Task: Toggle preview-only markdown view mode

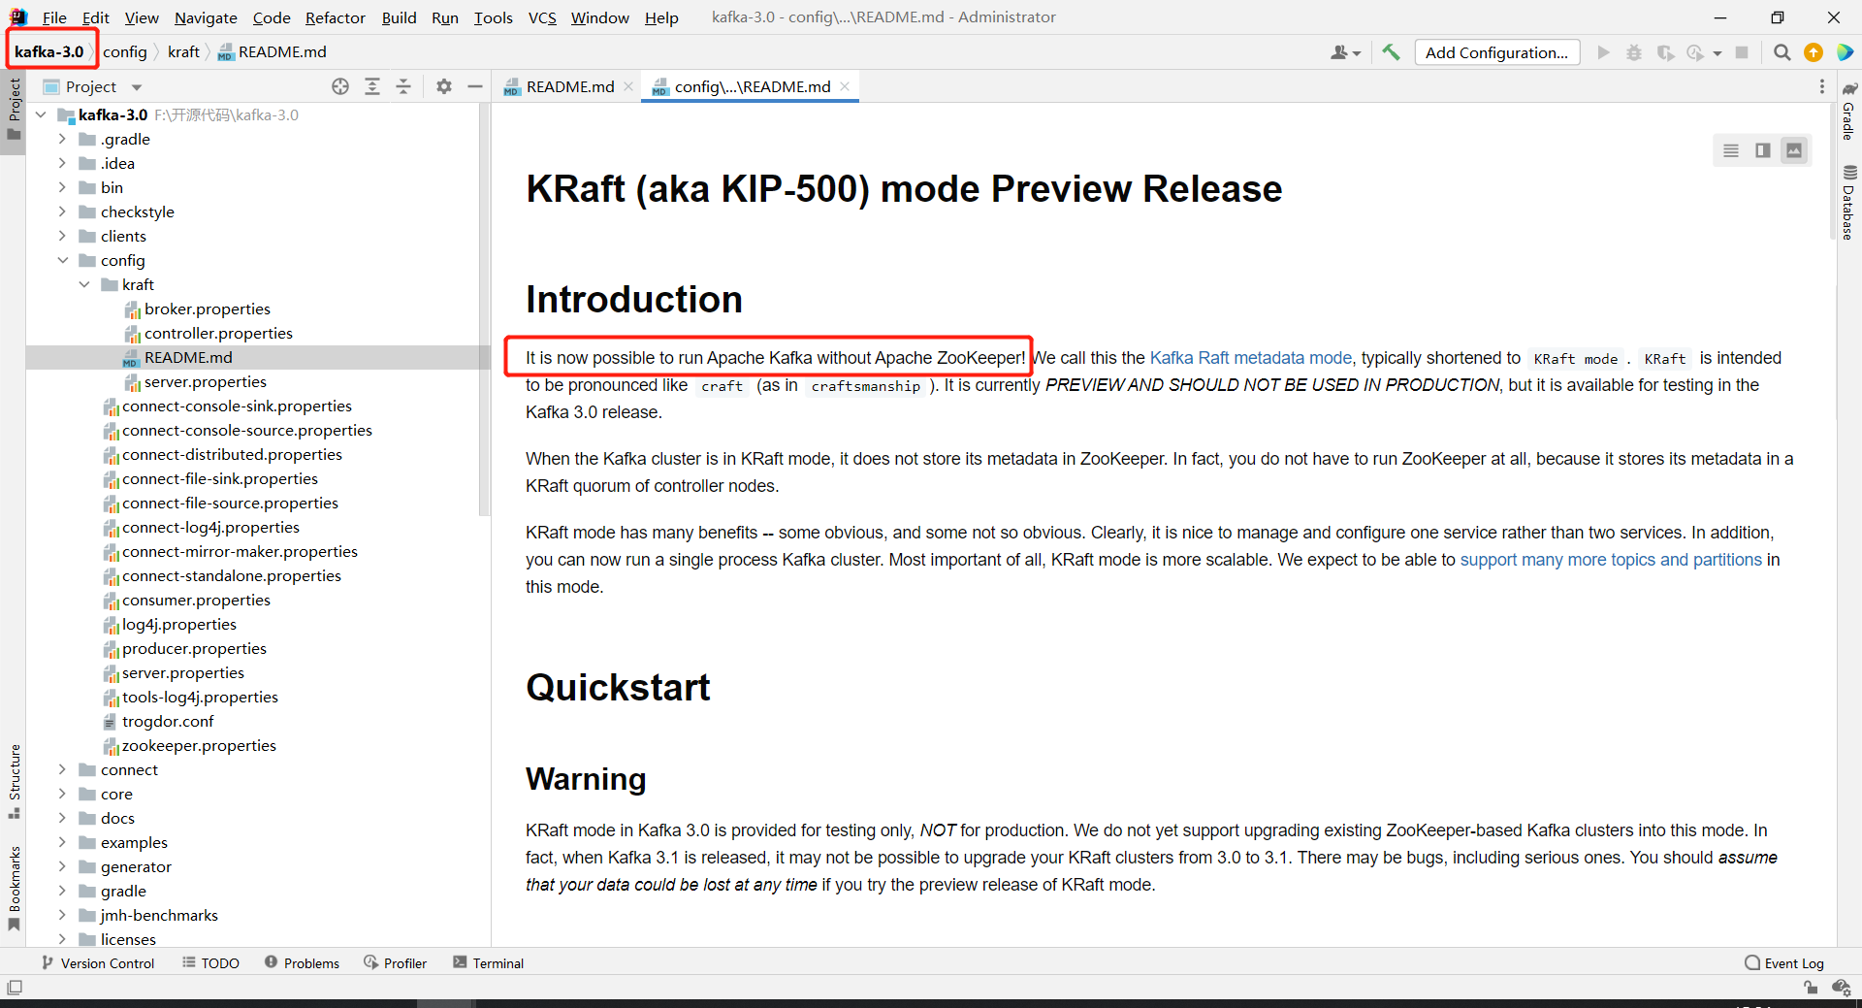Action: (x=1794, y=150)
